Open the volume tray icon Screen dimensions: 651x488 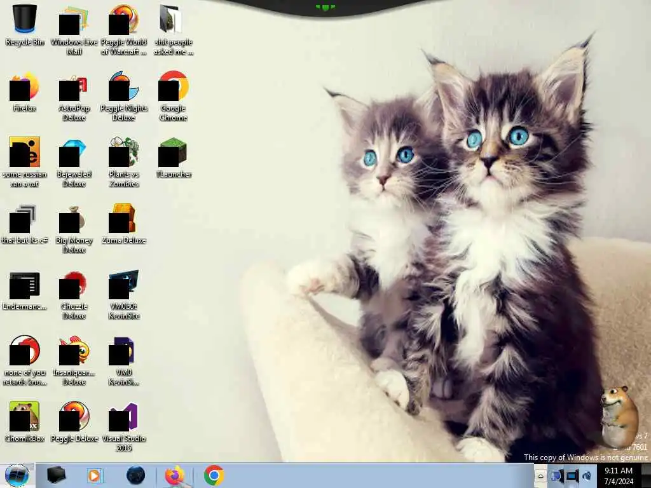click(587, 476)
